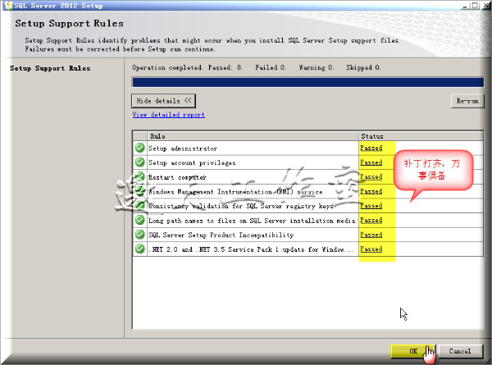
Task: Click the green check icon for Restart computer
Action: [x=139, y=176]
